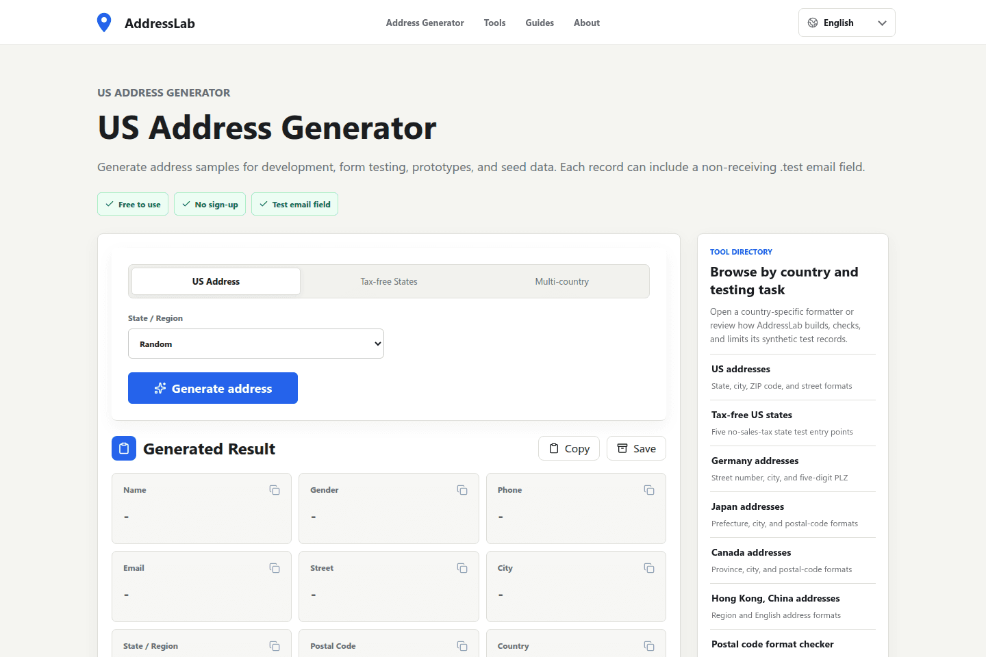This screenshot has width=986, height=657.
Task: Open the US addresses directory link
Action: tap(793, 377)
